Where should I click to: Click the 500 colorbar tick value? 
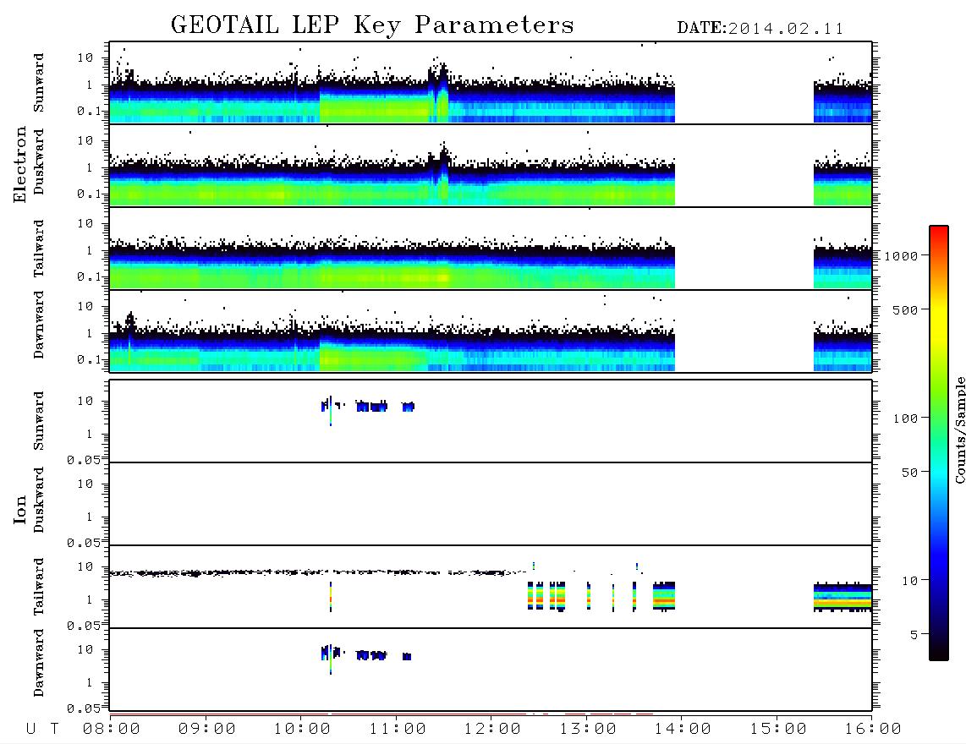click(906, 309)
